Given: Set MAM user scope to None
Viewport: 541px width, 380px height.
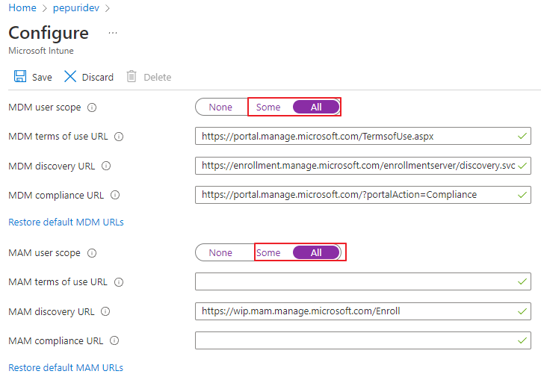Looking at the screenshot, I should [220, 253].
